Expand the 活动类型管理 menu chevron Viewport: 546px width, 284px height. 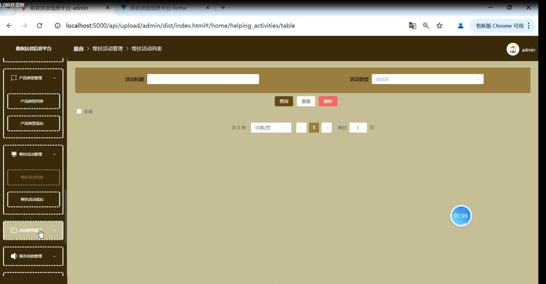pos(54,230)
